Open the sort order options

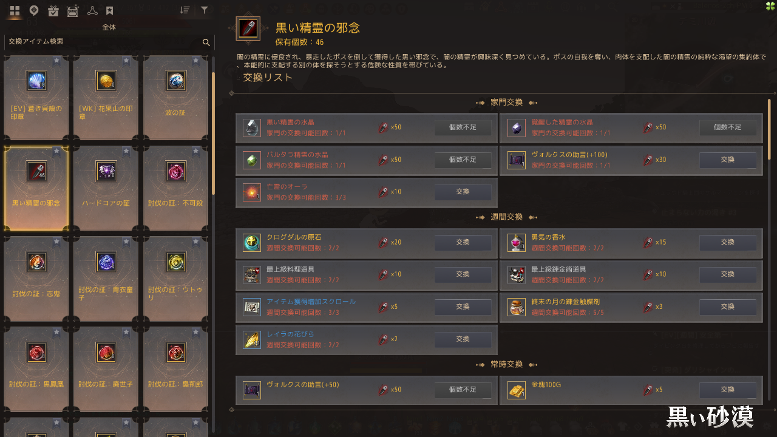pos(185,10)
